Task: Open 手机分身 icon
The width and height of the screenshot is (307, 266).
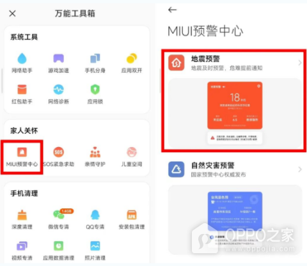Action: click(x=95, y=58)
